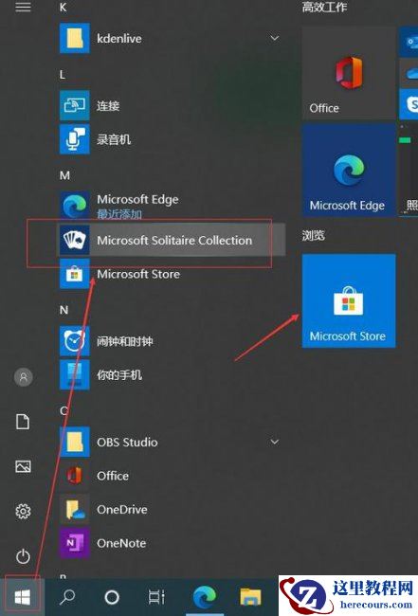Open Microsoft Solitaire Collection cards icon
Screen dimensions: 418x616
point(74,240)
